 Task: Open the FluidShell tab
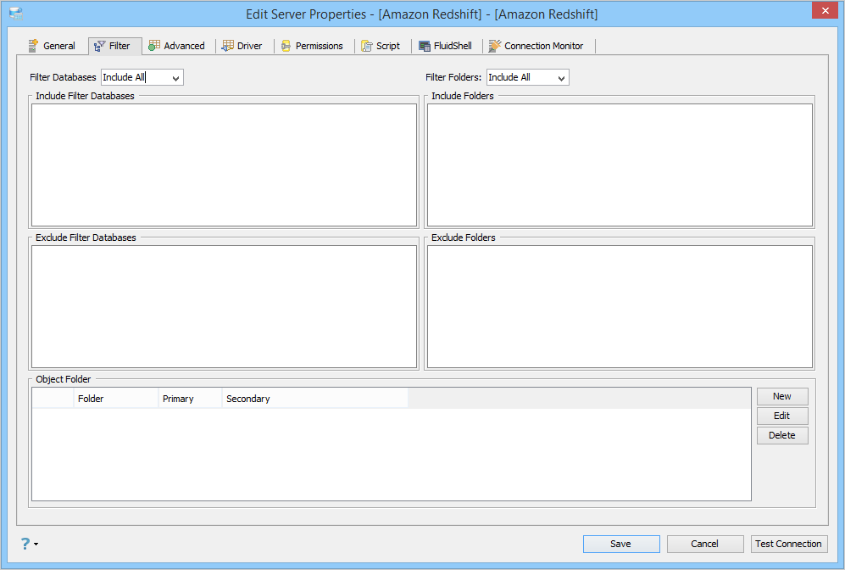click(445, 46)
